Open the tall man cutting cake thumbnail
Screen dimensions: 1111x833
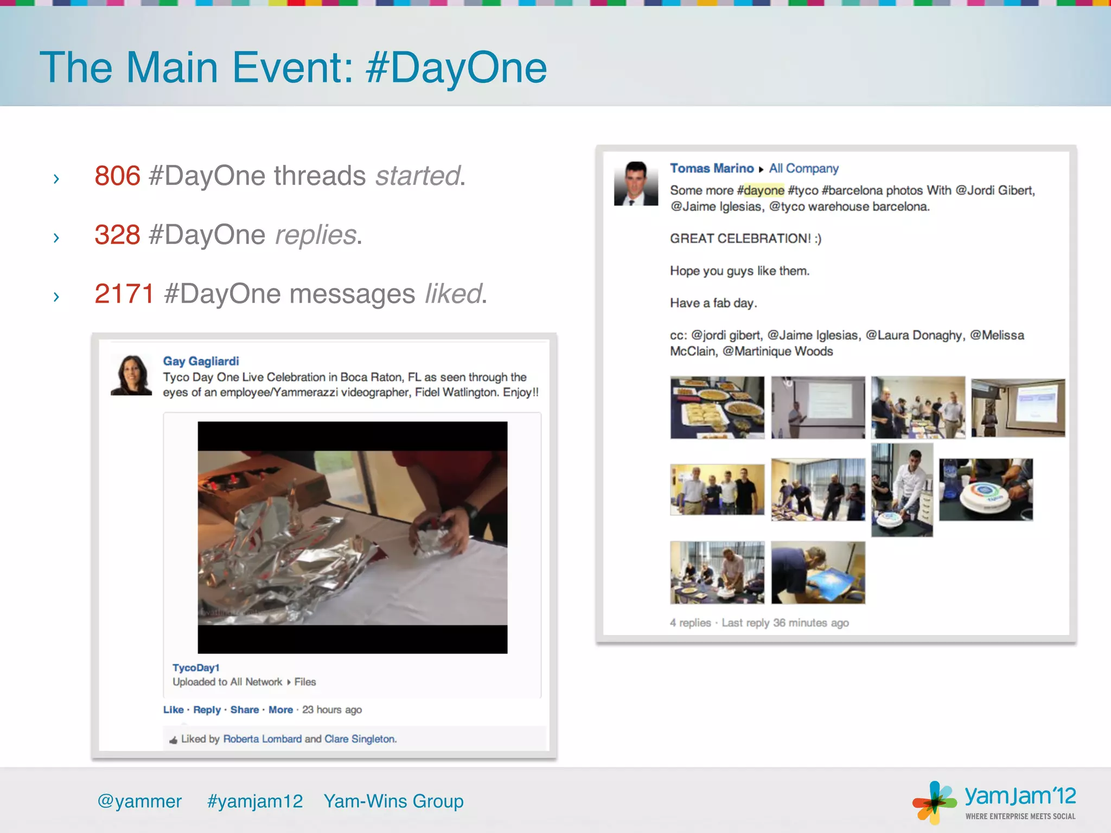tap(902, 490)
